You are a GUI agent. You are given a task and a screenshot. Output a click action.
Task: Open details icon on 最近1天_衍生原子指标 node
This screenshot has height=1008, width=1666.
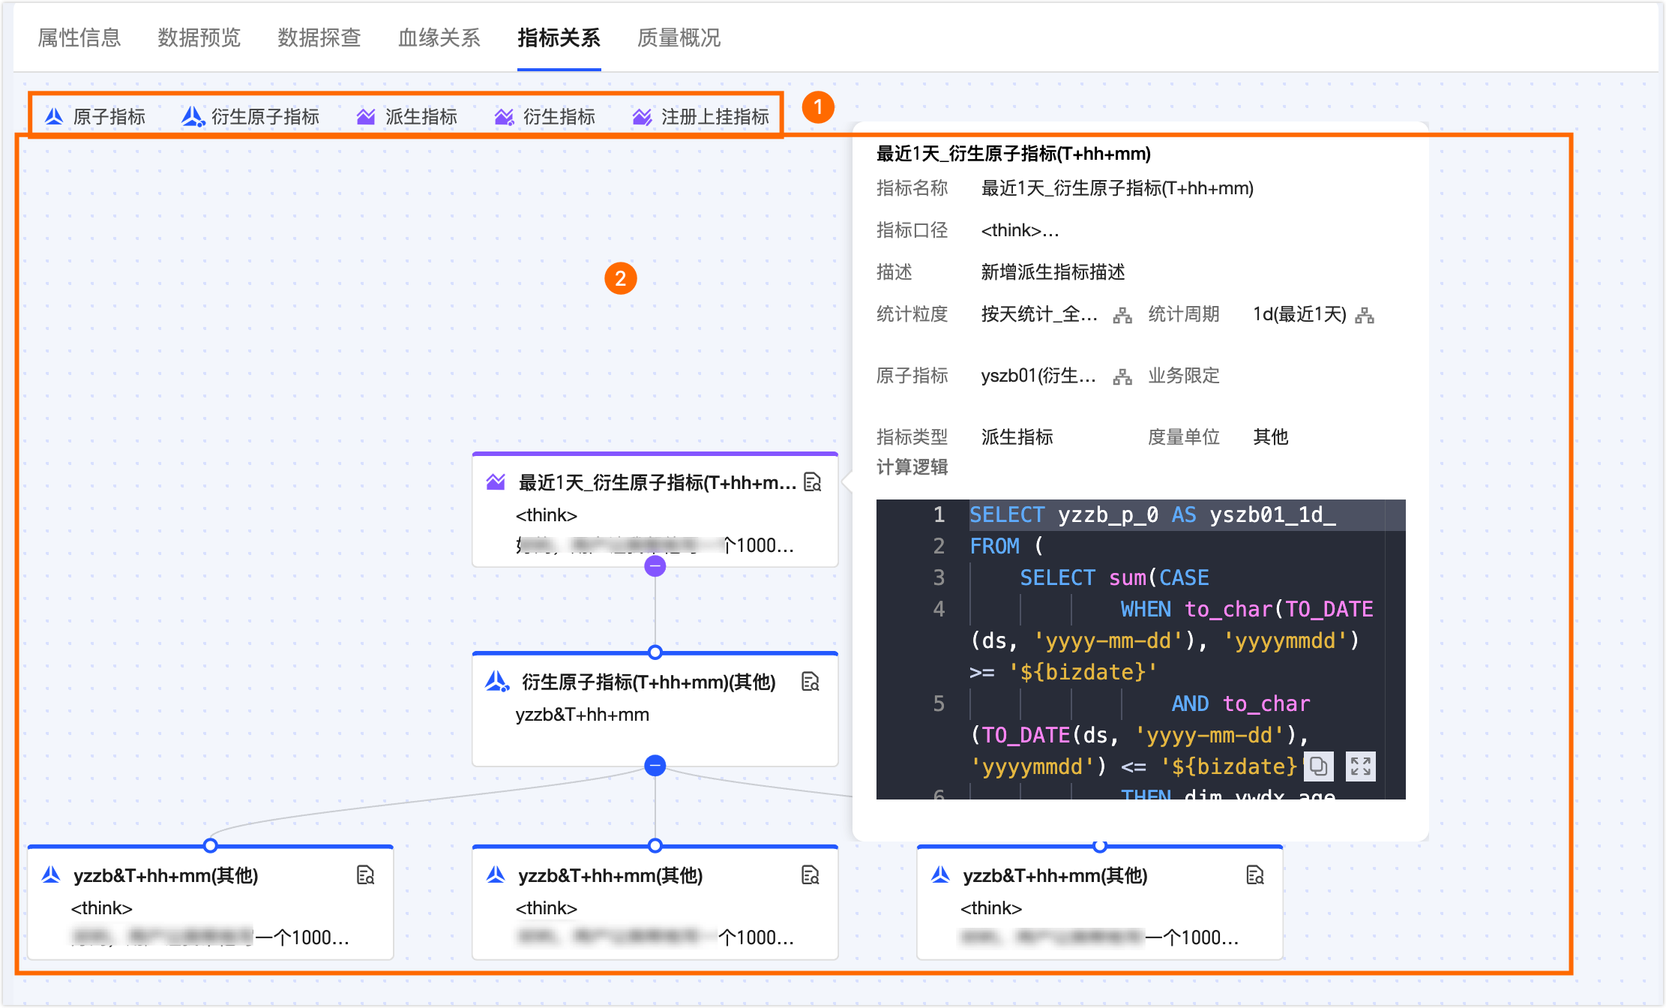pyautogui.click(x=812, y=482)
